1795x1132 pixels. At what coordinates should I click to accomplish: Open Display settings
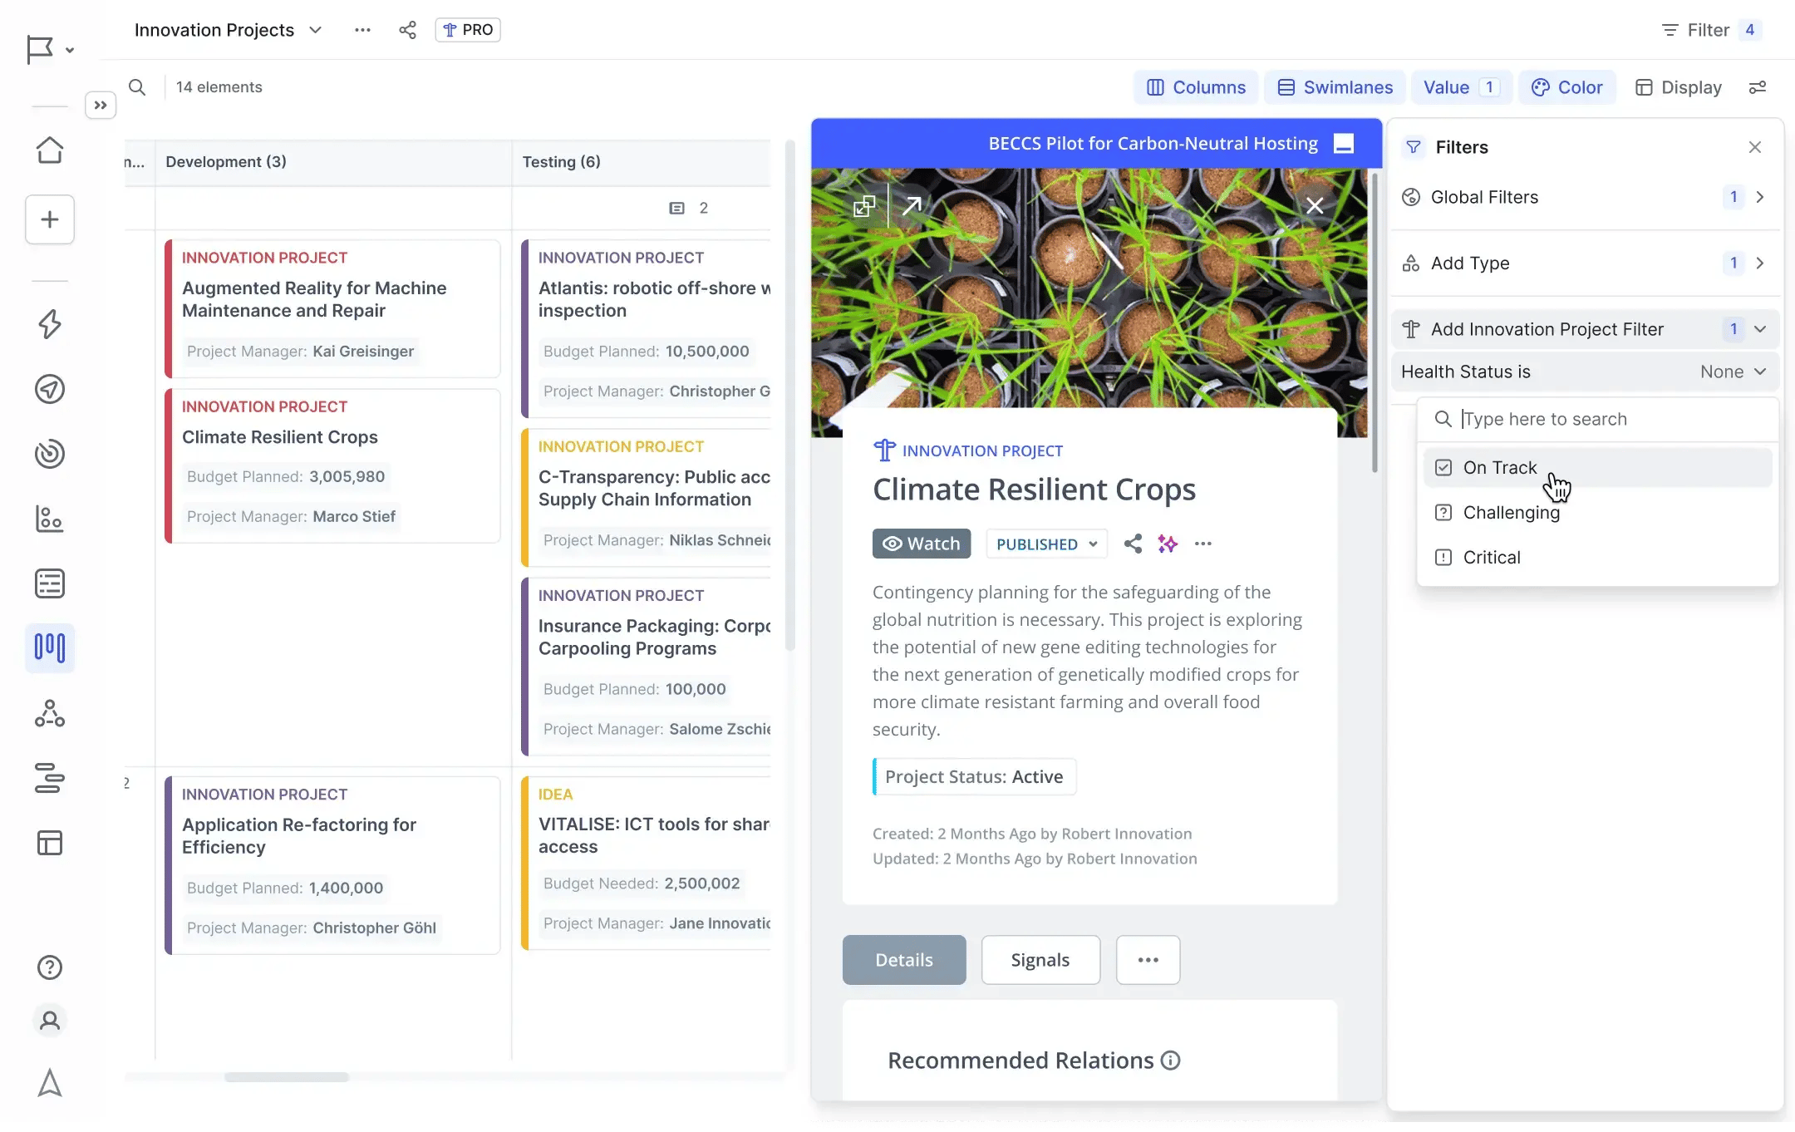1679,87
